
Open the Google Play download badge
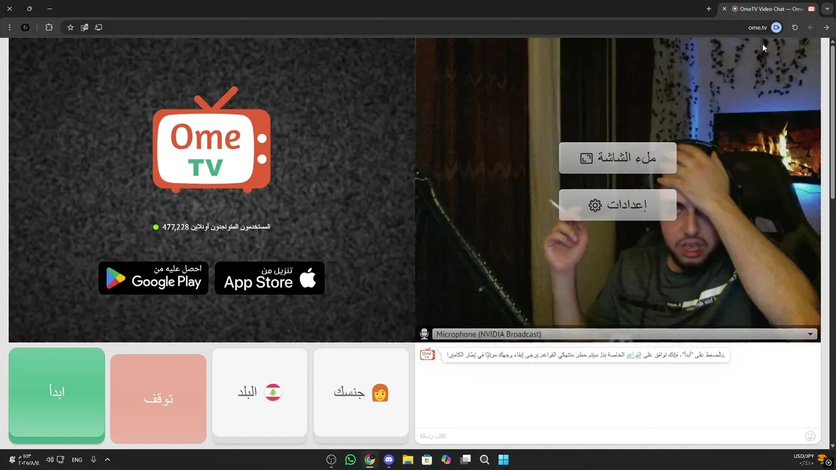(x=153, y=278)
